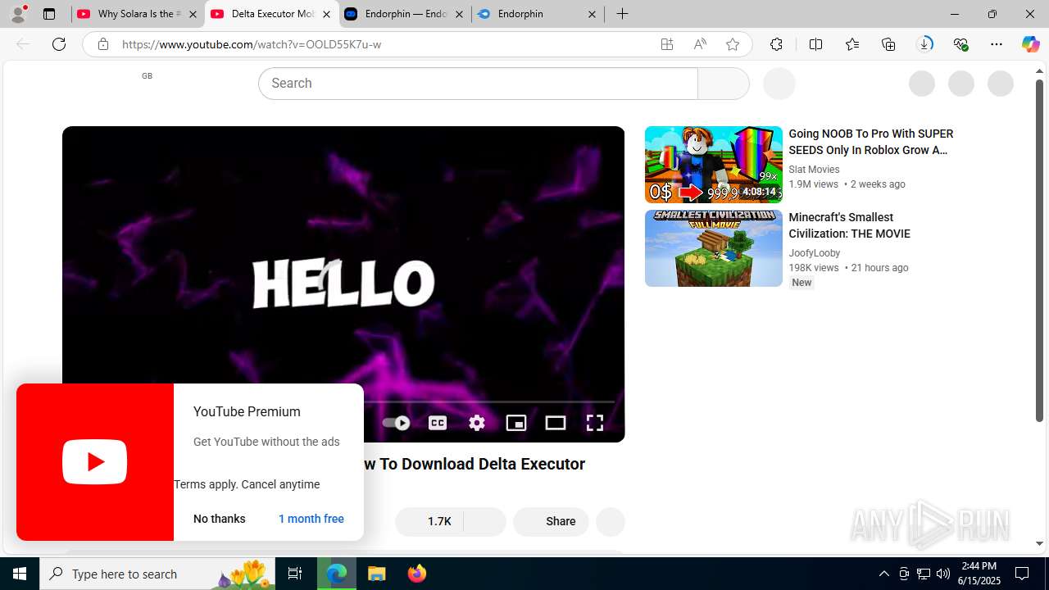Viewport: 1049px width, 590px height.
Task: Open video settings gear icon
Action: [477, 423]
